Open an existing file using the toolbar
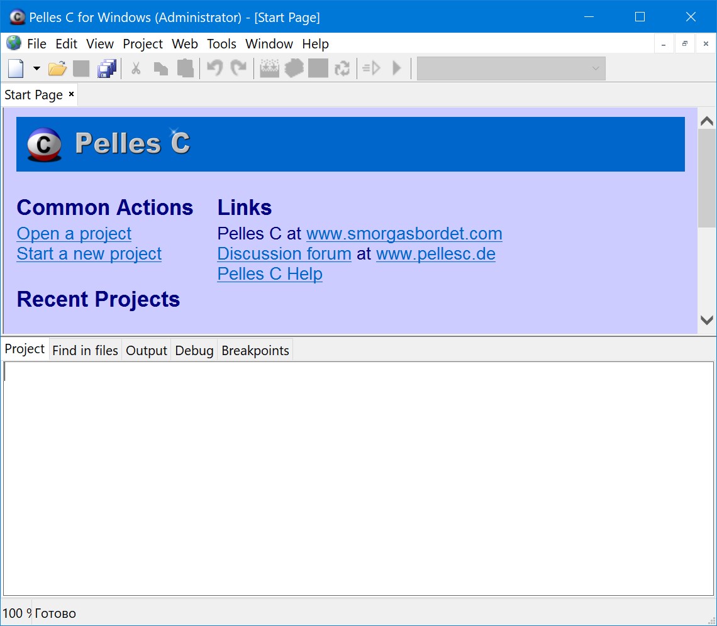This screenshot has height=626, width=717. [57, 68]
